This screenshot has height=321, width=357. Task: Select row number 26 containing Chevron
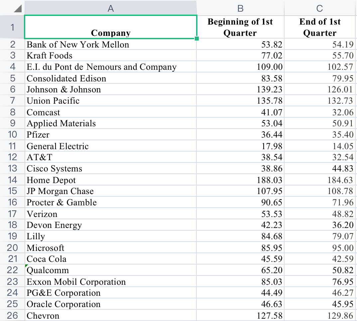click(x=12, y=315)
